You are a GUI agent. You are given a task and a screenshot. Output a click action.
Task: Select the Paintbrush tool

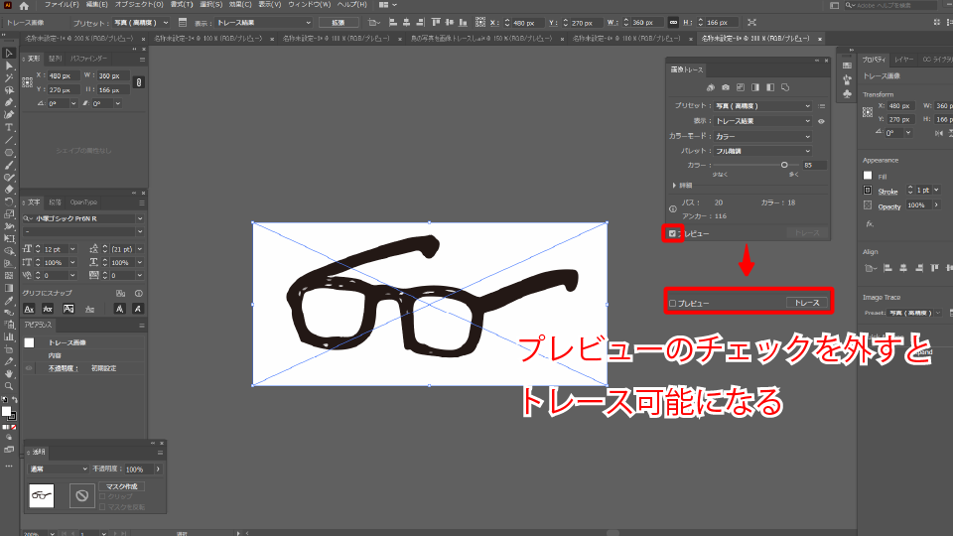coord(9,165)
